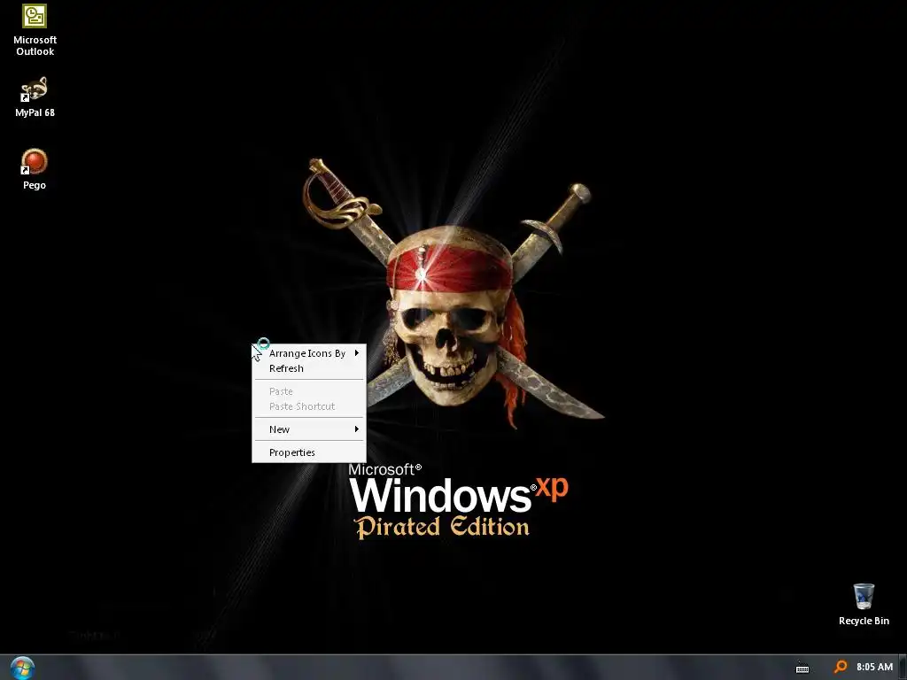Click the Microsoft Outlook icon label text

35,46
